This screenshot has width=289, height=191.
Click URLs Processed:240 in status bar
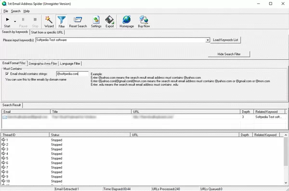(166, 189)
